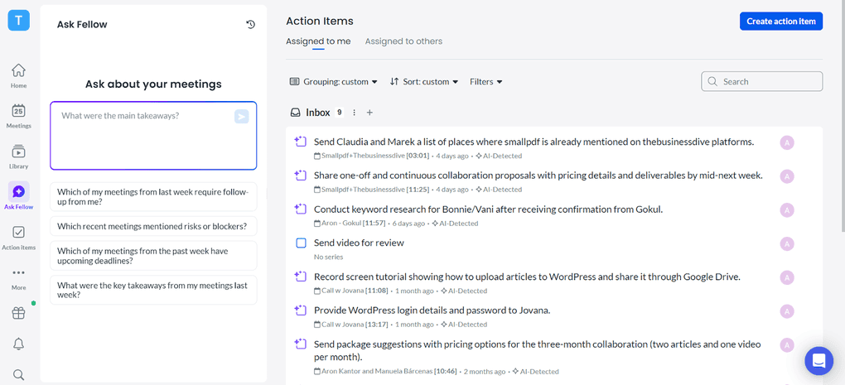Expand the Grouping: custom dropdown

pos(334,82)
